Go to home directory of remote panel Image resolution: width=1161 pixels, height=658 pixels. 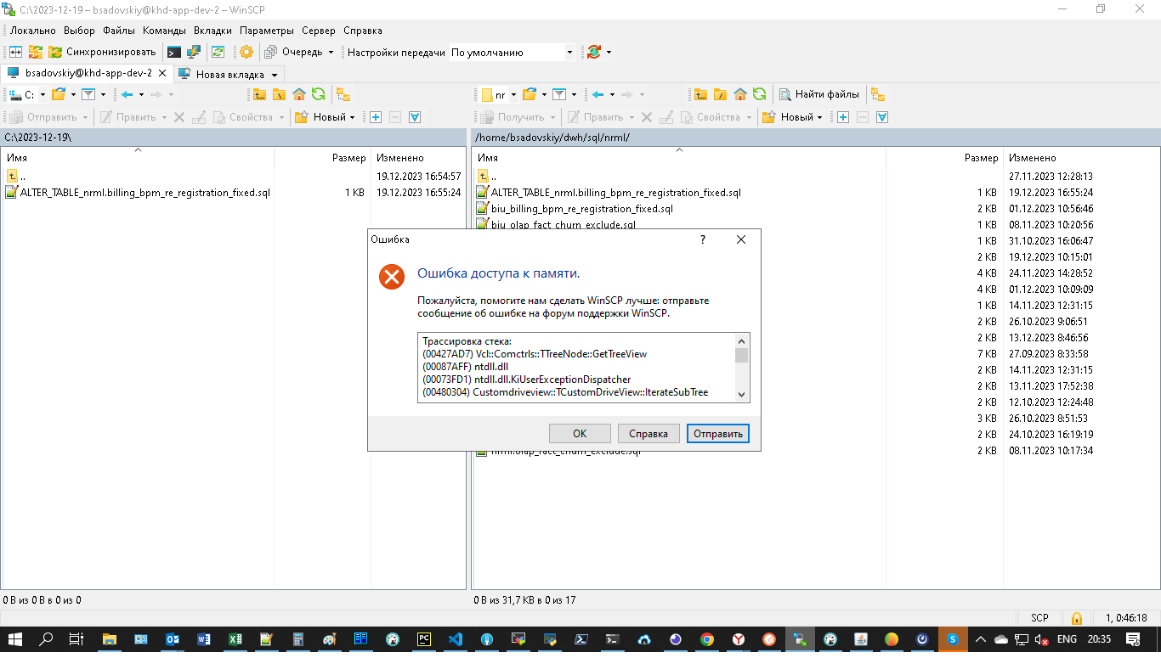(x=739, y=93)
